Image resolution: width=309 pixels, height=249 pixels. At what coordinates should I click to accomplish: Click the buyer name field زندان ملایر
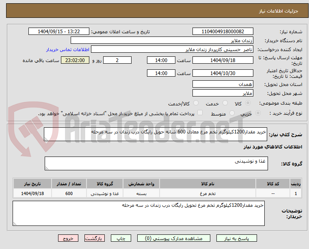pos(162,41)
